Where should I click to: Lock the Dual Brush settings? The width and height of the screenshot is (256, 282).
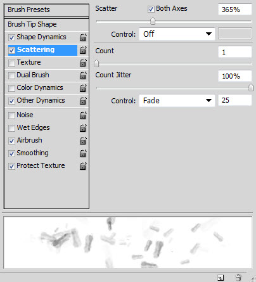point(83,75)
